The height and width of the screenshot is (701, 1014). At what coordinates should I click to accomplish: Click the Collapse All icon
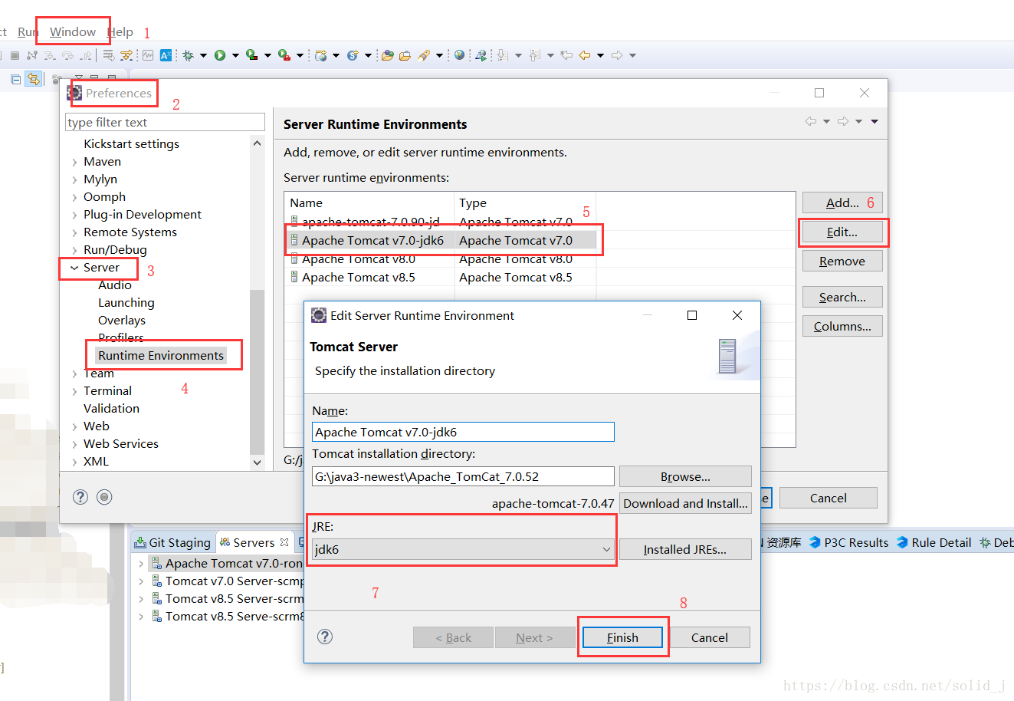[16, 79]
